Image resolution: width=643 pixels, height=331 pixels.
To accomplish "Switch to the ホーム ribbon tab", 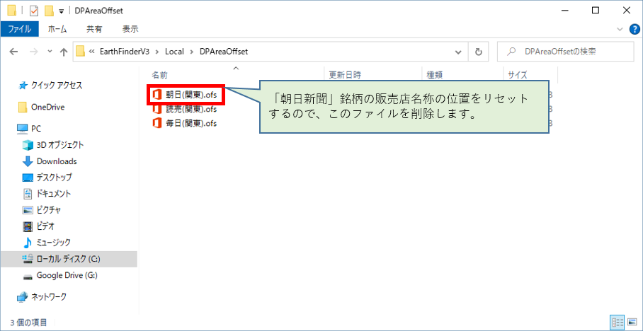I will pos(57,29).
